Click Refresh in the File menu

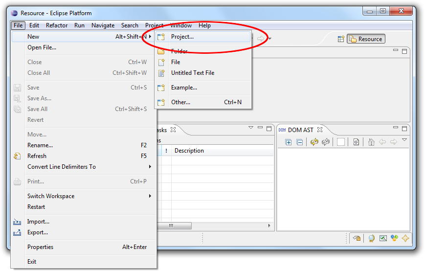[84, 156]
